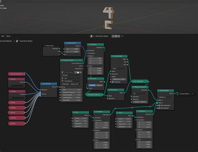Screen dimensions: 198x152
Task: Select the Merge by Distance node header
Action: (x=140, y=87)
